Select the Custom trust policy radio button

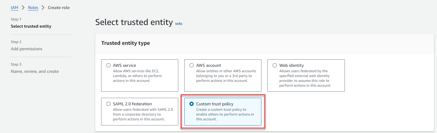pyautogui.click(x=192, y=104)
